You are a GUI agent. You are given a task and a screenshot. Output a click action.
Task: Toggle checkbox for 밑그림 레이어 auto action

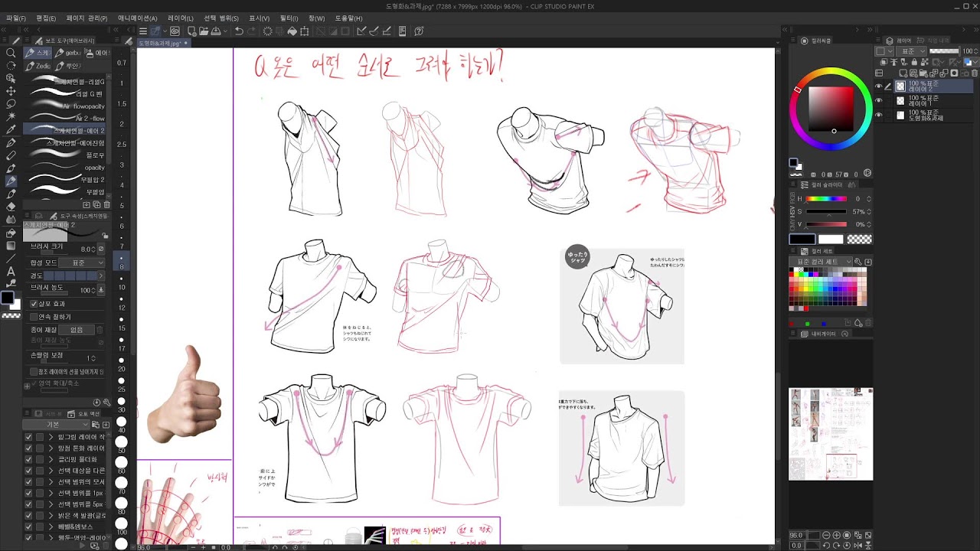pos(28,437)
